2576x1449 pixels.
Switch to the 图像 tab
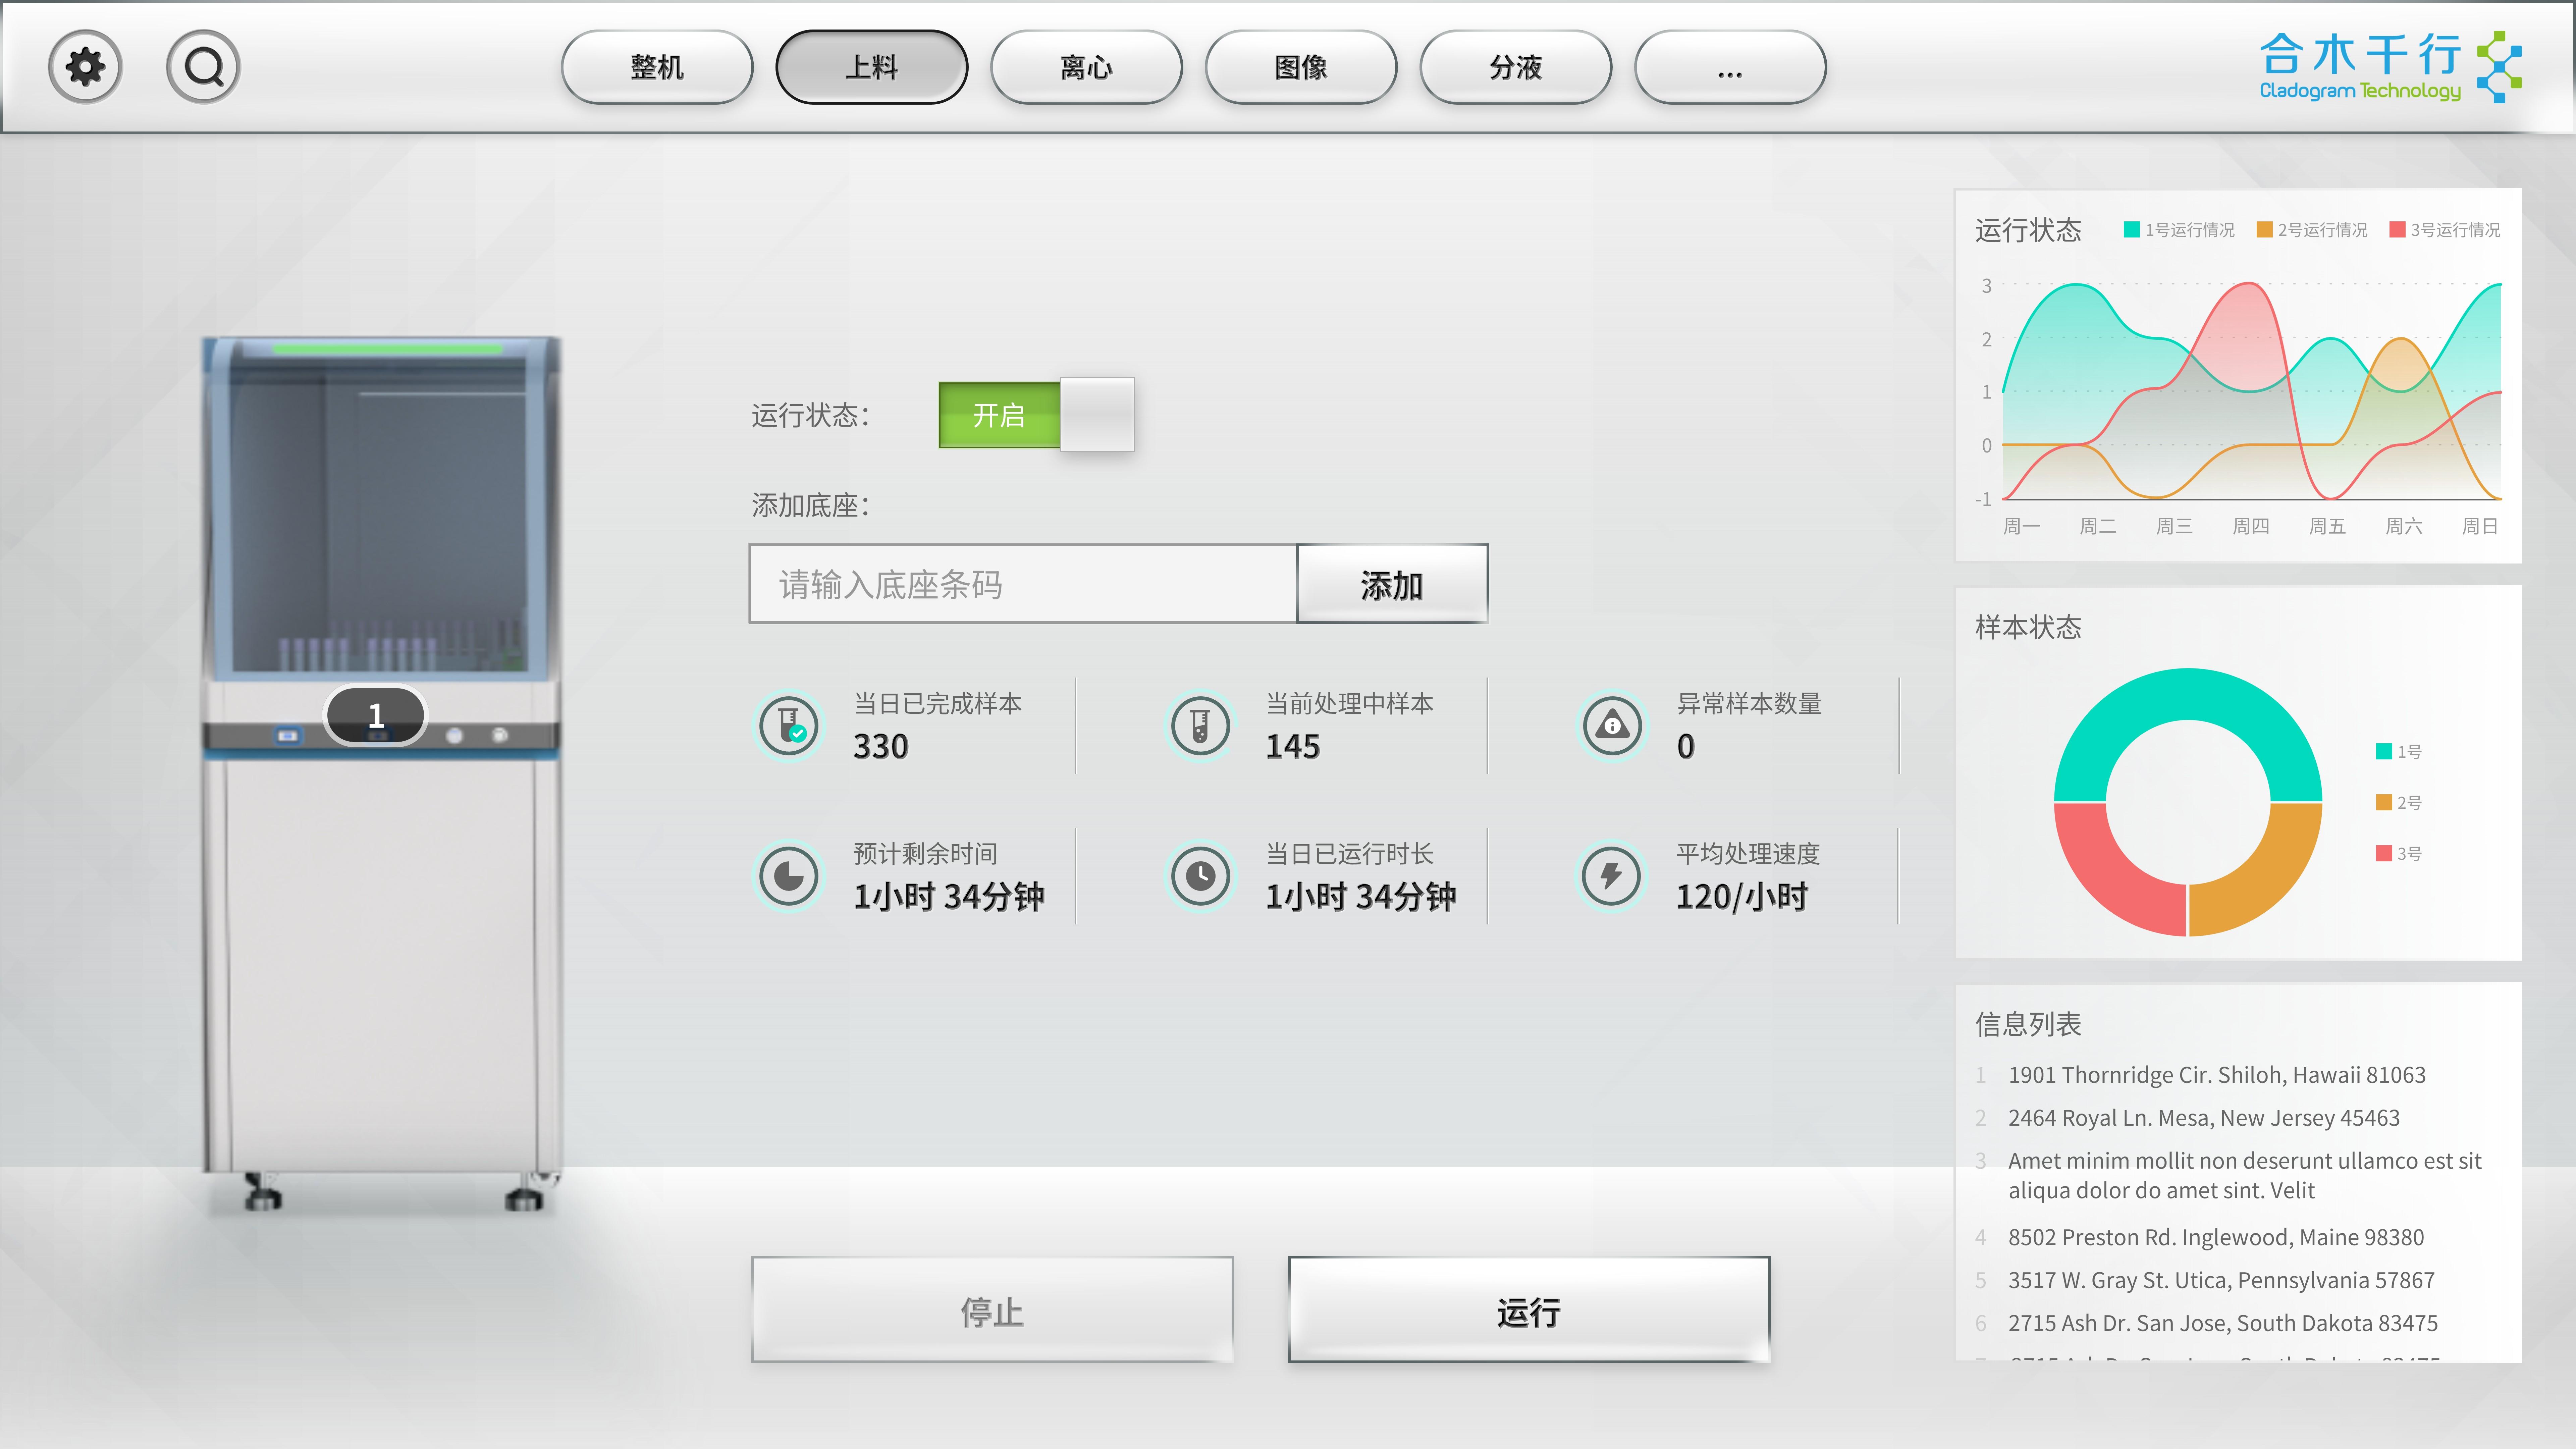tap(1301, 67)
